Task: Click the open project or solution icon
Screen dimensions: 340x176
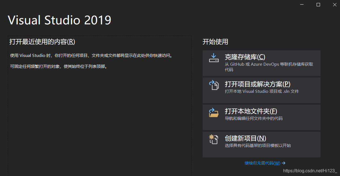Action: 214,85
